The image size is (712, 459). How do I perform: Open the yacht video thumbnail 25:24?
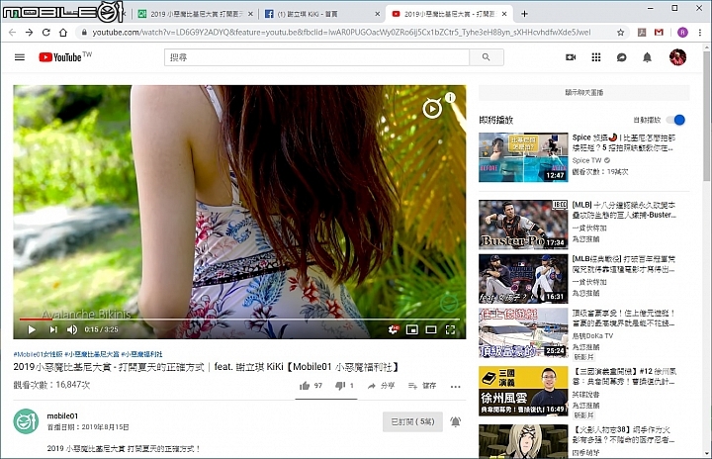[523, 332]
